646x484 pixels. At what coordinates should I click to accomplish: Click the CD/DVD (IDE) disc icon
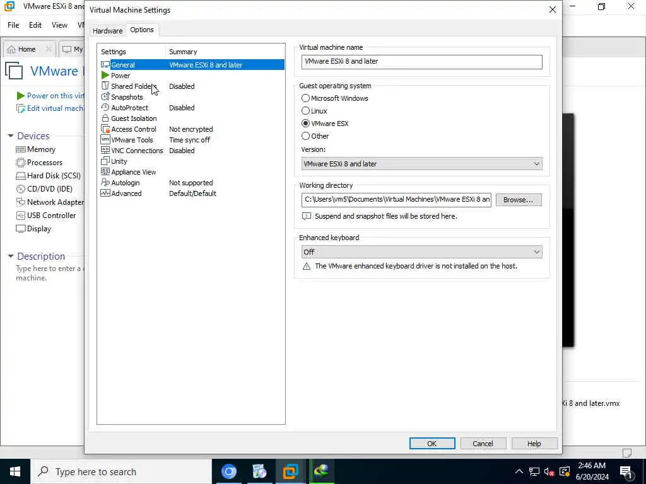point(21,189)
